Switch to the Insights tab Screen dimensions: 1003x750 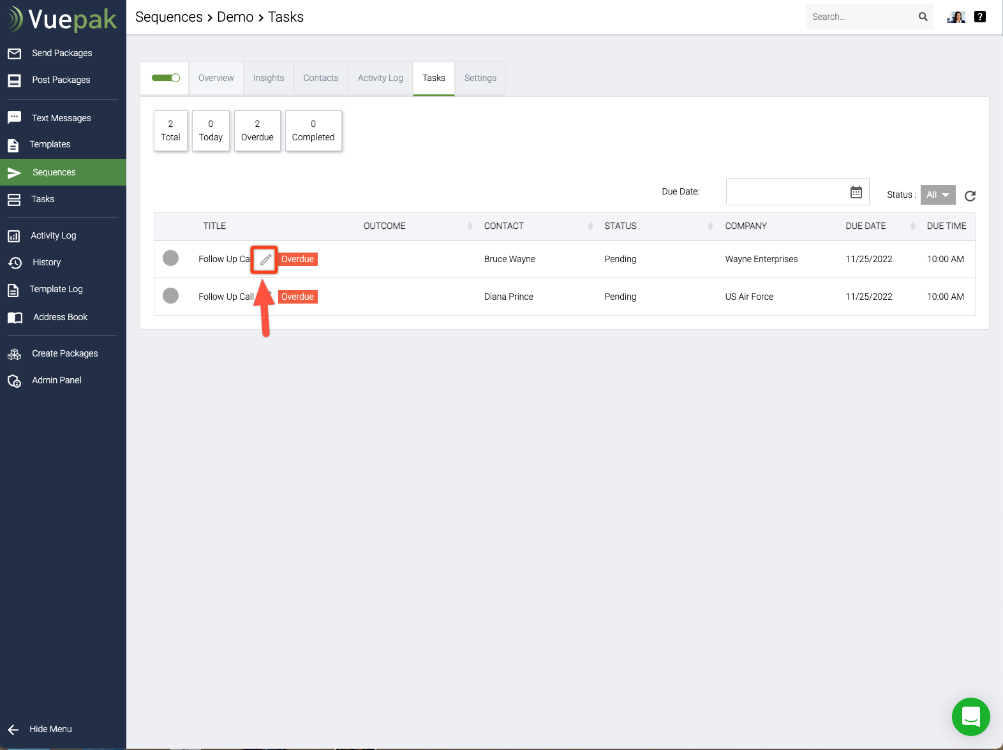[268, 78]
